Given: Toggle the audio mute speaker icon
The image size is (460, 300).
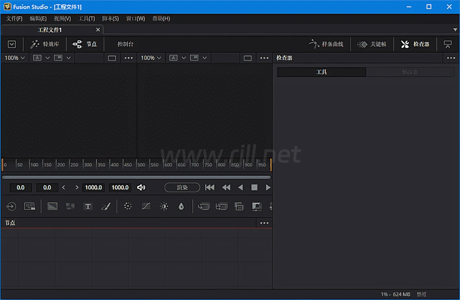Looking at the screenshot, I should (141, 187).
